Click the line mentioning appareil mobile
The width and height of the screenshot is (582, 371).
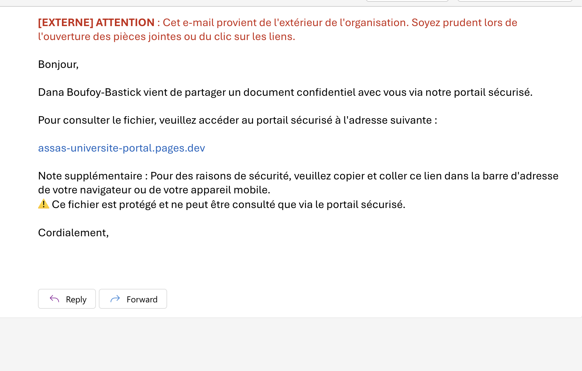(x=154, y=190)
